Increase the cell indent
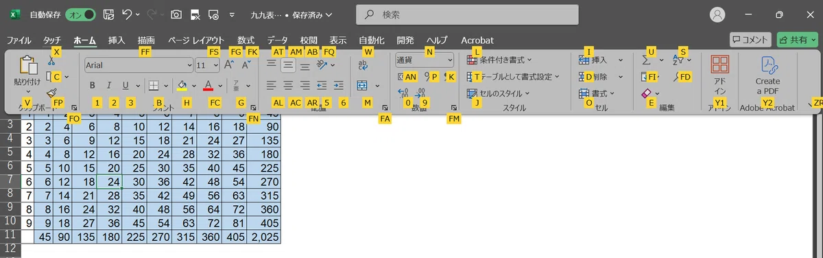Screen dimensions: 823x258 tap(339, 86)
